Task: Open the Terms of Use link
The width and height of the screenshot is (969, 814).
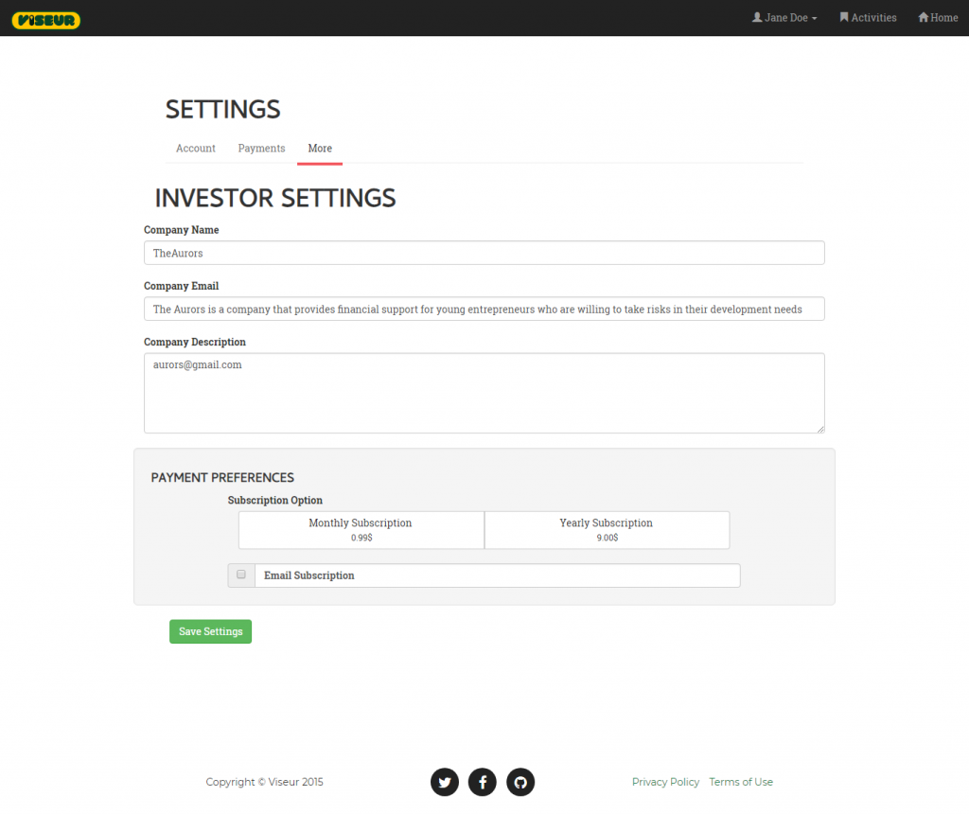Action: tap(741, 782)
